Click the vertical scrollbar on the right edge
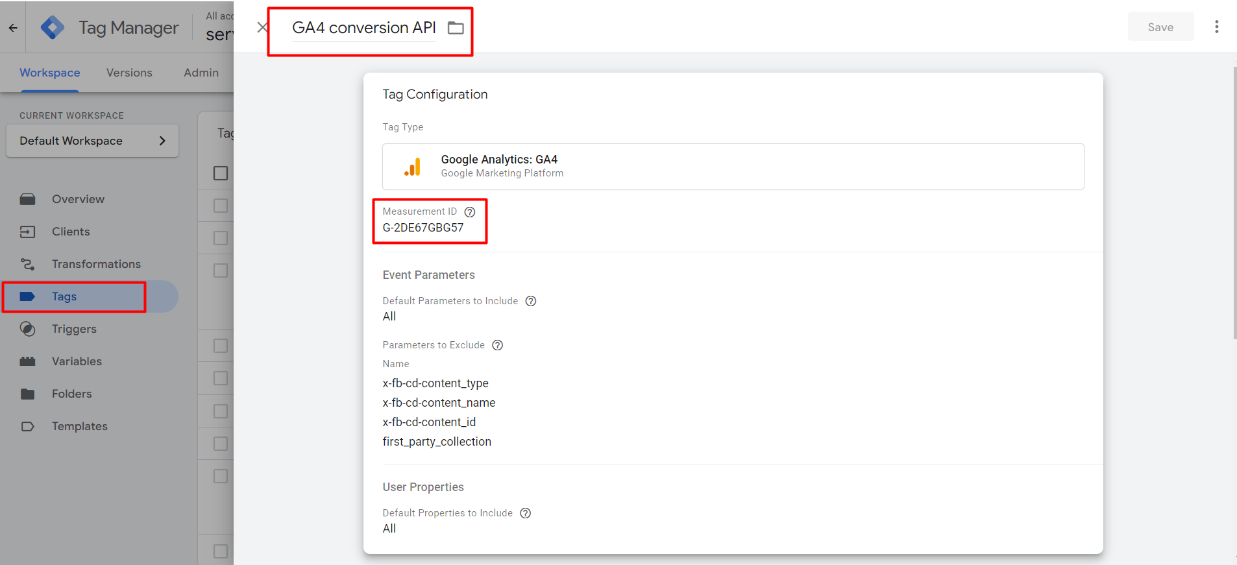1237x565 pixels. tap(1234, 202)
